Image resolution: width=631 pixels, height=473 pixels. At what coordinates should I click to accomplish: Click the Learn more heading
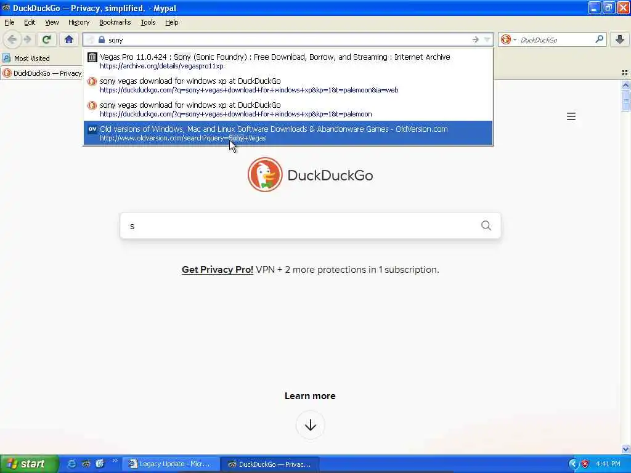tap(310, 396)
